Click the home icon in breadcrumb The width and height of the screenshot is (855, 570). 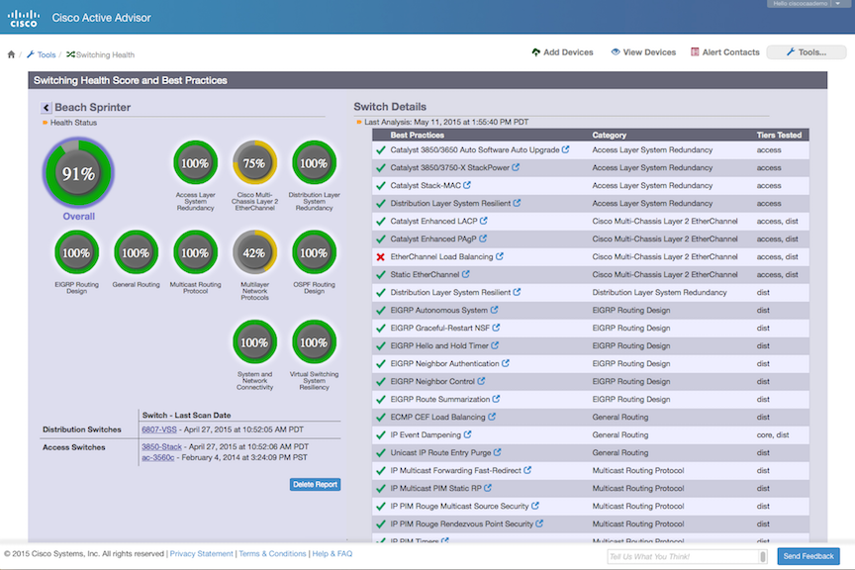pos(11,54)
